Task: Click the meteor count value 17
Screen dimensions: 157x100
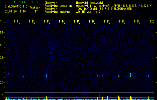Action: point(36,11)
